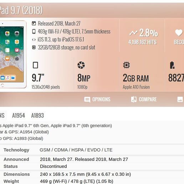Open the Opinions section
The image size is (184, 184).
point(97,99)
